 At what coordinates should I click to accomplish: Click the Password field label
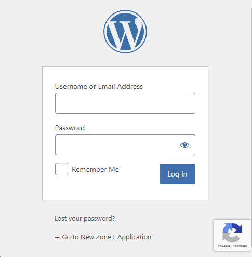point(70,128)
